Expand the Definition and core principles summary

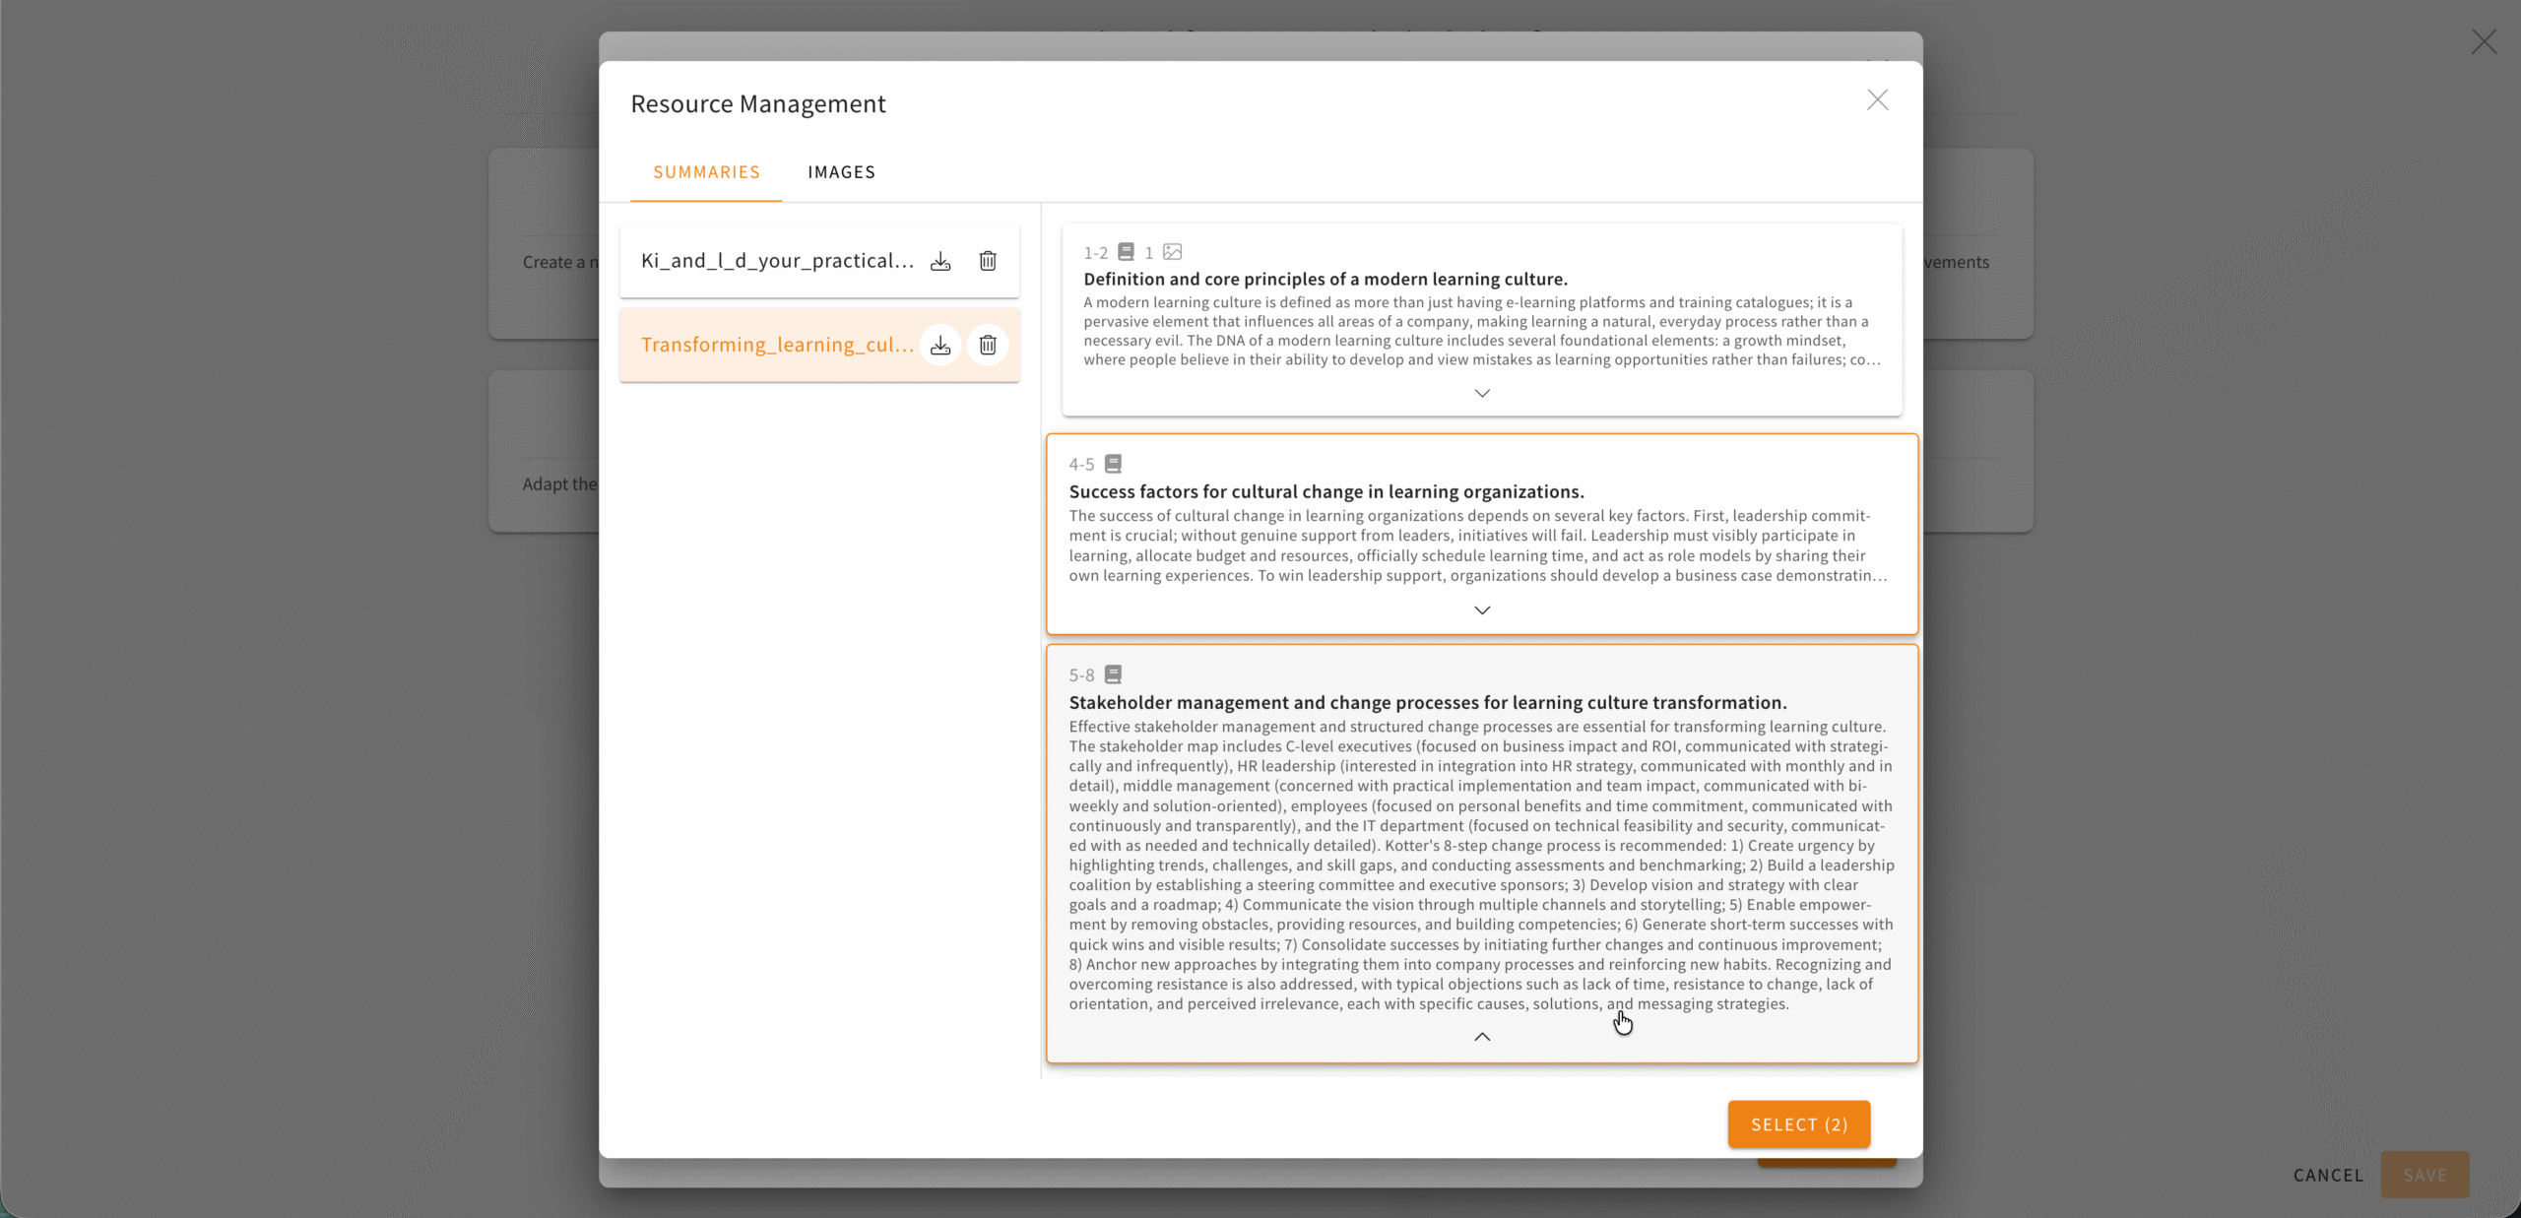(1481, 393)
